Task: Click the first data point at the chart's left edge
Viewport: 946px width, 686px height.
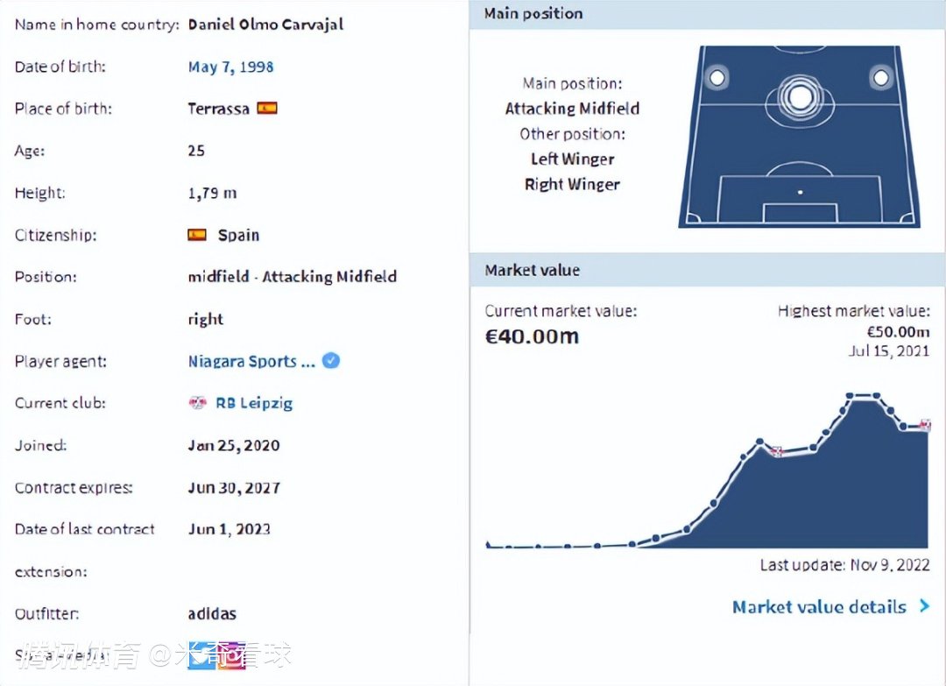Action: pos(488,546)
